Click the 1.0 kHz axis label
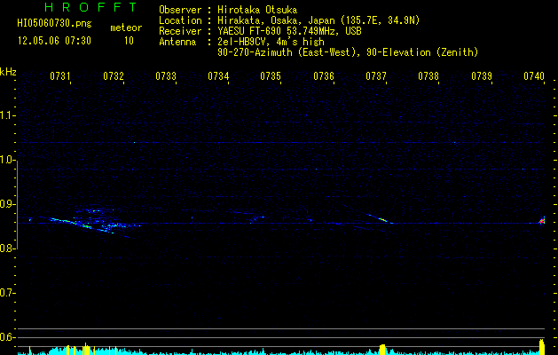The image size is (558, 355). click(x=7, y=160)
